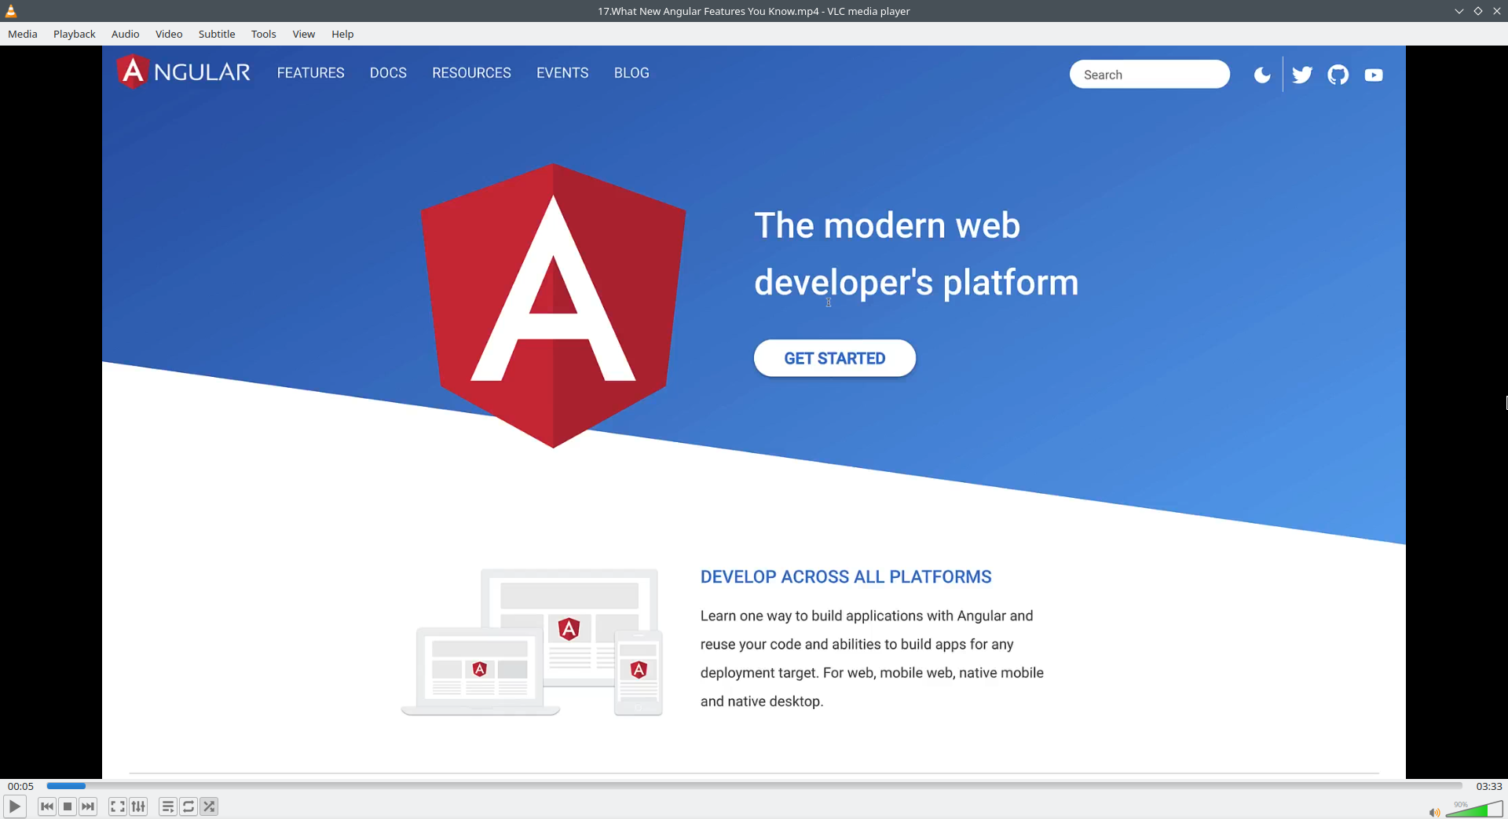Jump to previous media with skip-back button

47,806
